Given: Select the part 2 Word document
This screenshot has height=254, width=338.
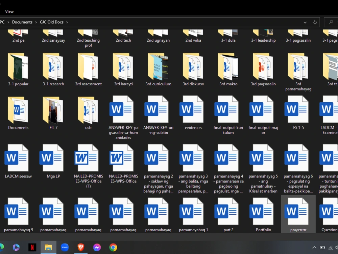Looking at the screenshot, I should click(x=228, y=215).
